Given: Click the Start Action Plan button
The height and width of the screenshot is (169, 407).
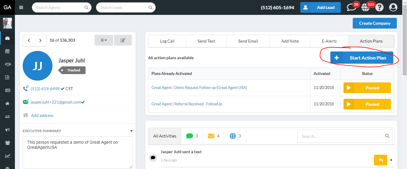Looking at the screenshot, I should coord(362,58).
